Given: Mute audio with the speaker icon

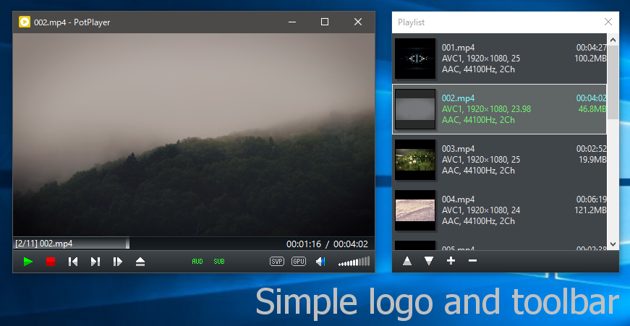Looking at the screenshot, I should coord(320,262).
